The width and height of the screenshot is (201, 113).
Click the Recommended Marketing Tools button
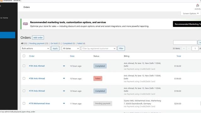coord(187,24)
